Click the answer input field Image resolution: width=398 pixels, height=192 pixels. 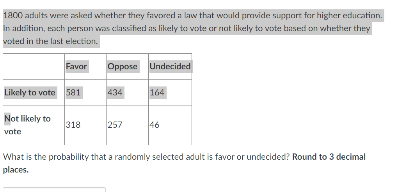coord(54,190)
